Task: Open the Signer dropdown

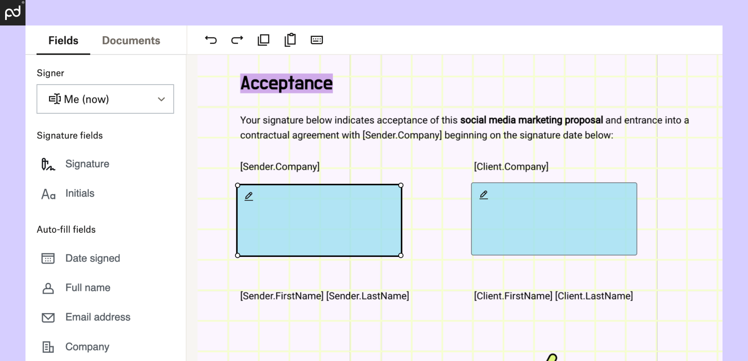Action: click(x=105, y=99)
